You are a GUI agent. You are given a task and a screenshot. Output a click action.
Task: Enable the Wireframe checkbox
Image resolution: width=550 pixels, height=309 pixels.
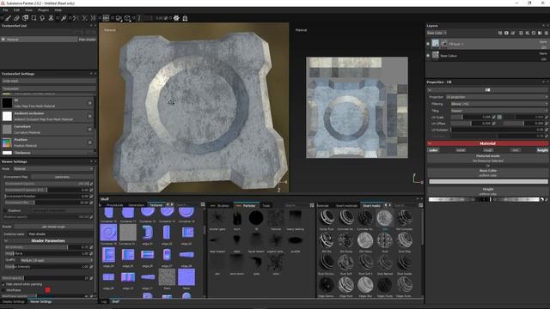pos(3,290)
